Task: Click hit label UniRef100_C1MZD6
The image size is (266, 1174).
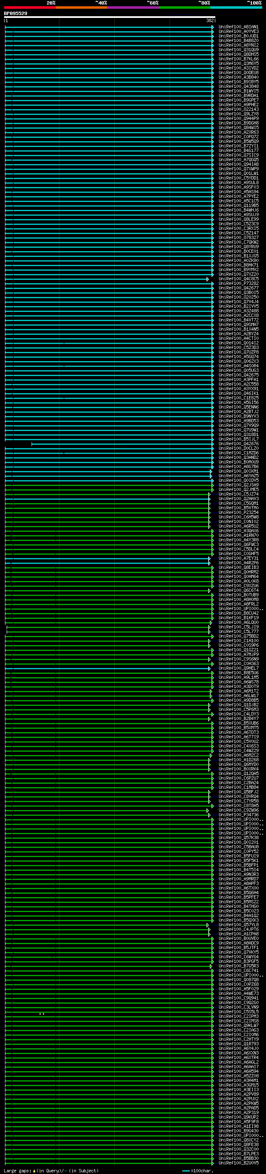Action: tap(238, 453)
